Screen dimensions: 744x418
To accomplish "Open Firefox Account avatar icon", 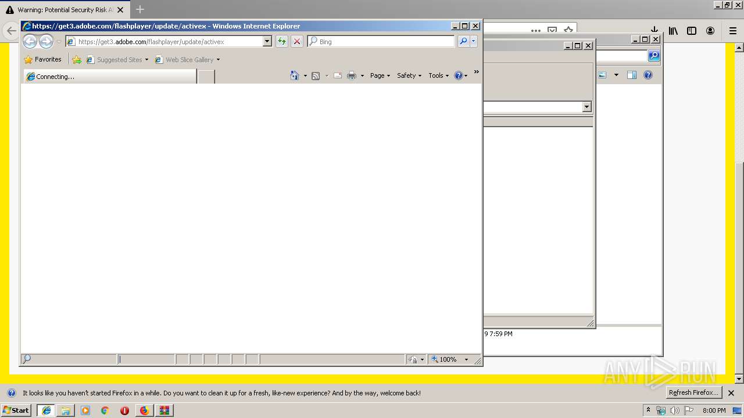I will coord(710,31).
